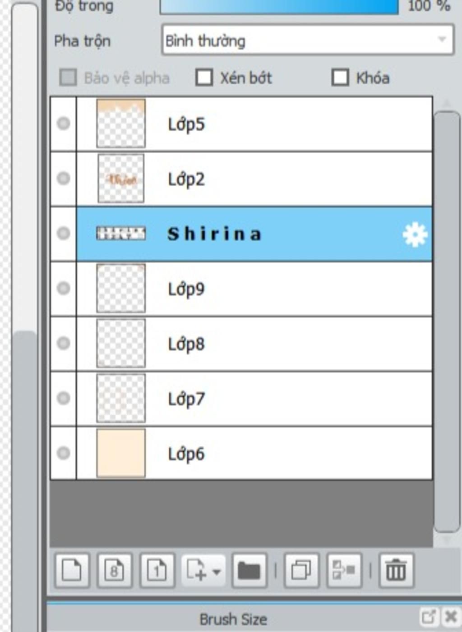Add a new 1-bit layer
This screenshot has width=462, height=632.
tap(157, 571)
